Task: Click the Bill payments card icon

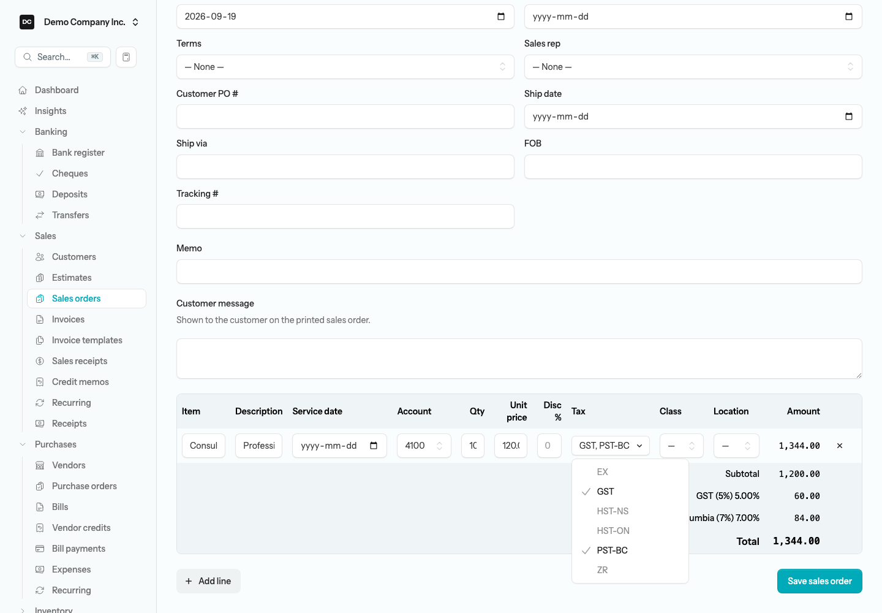Action: 40,549
